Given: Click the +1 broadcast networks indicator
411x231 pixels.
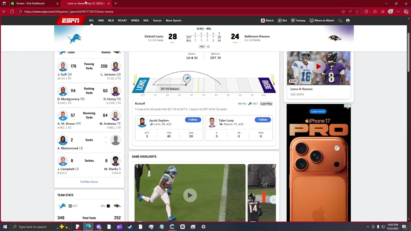Looking at the screenshot, I should pos(208,47).
